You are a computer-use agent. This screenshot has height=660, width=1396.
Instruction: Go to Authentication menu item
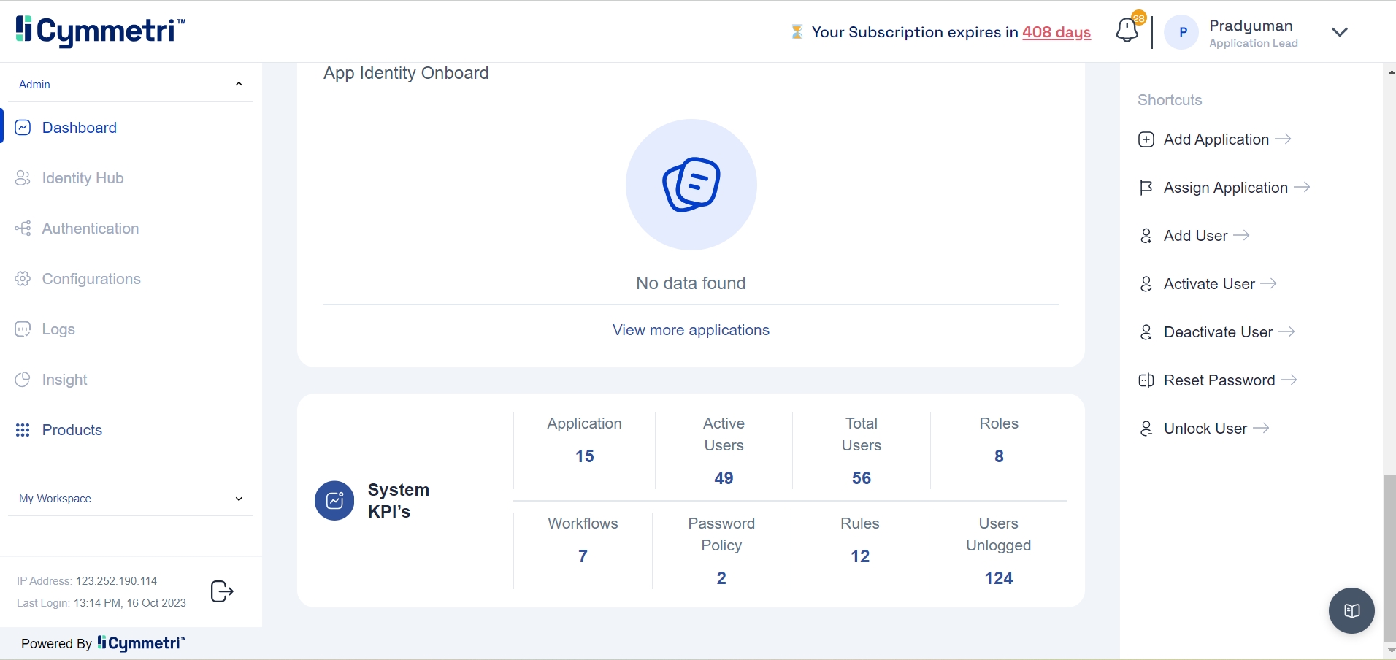[90, 229]
